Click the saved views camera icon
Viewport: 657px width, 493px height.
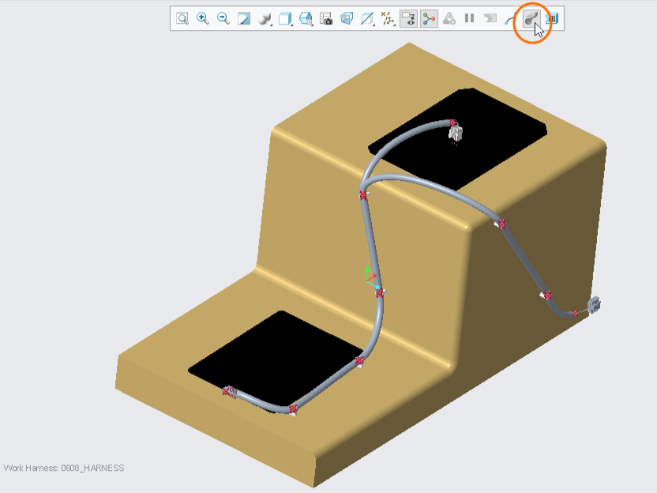326,19
